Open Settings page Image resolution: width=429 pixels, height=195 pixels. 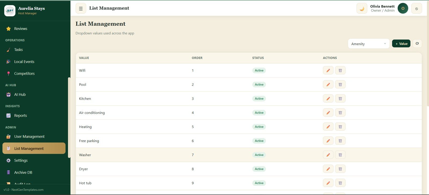coord(34,160)
